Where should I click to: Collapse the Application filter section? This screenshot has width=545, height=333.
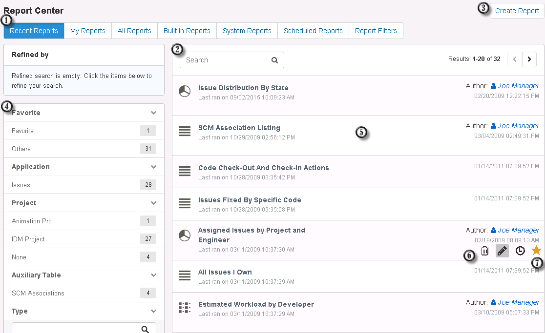point(153,167)
